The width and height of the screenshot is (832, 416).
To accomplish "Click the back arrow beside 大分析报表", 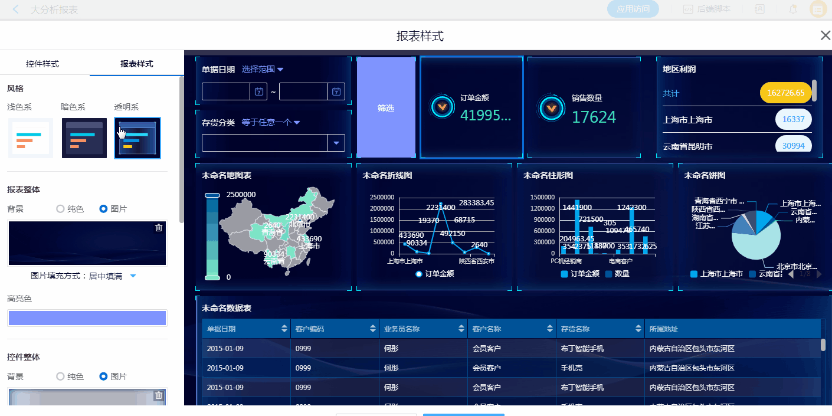I will (16, 9).
